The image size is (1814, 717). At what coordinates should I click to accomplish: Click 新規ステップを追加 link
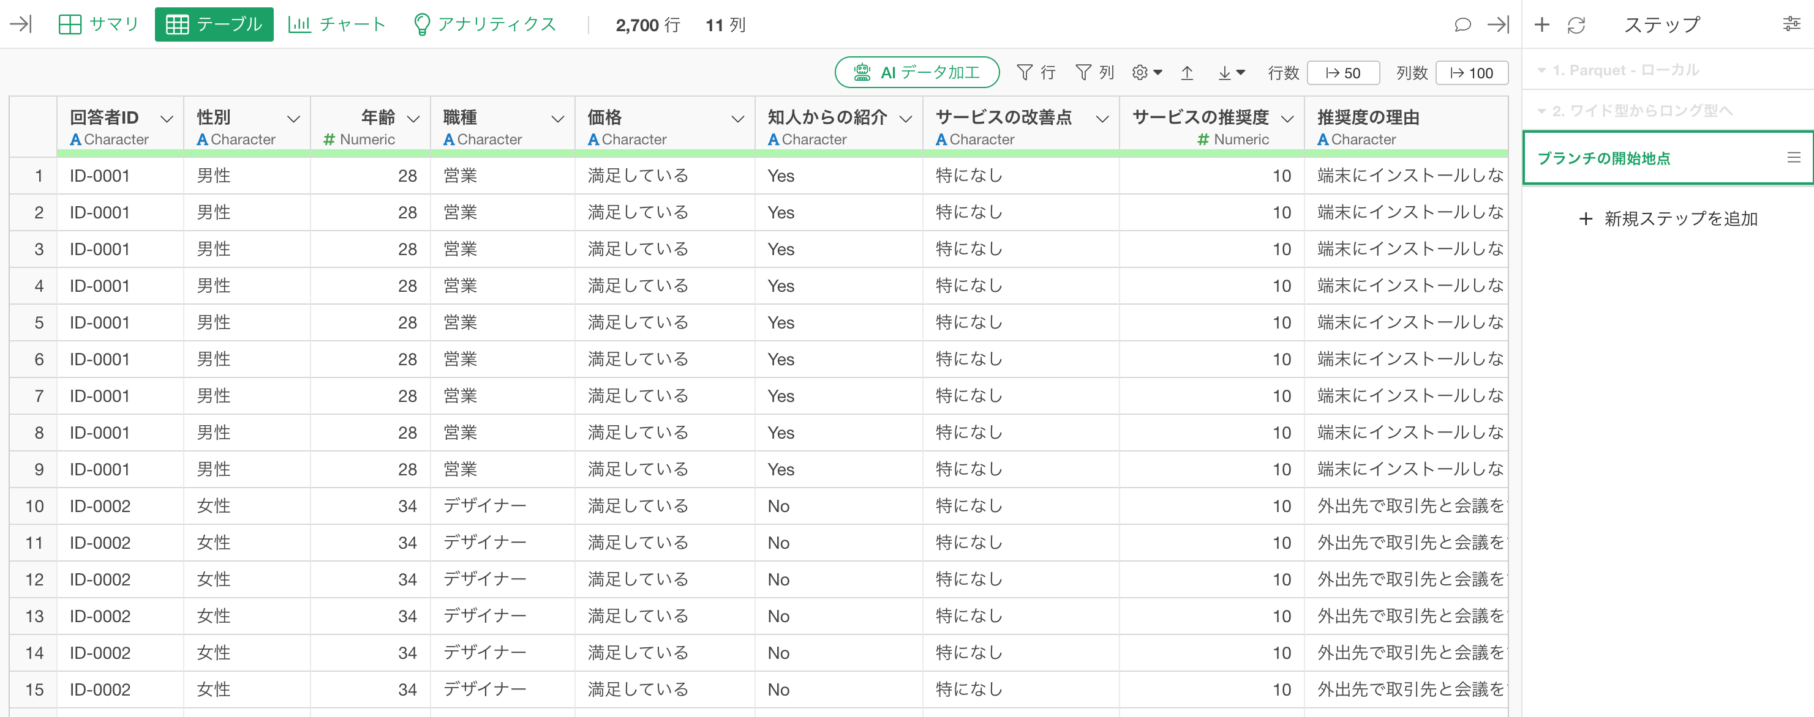coord(1668,219)
